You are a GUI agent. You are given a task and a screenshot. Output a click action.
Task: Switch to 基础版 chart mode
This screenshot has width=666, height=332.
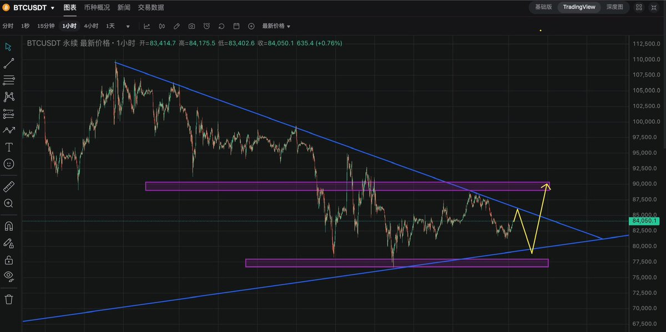[543, 7]
